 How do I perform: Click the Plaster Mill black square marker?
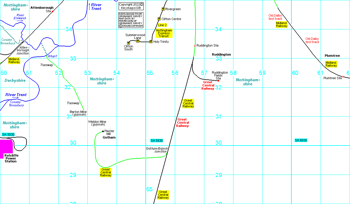[x=103, y=131]
